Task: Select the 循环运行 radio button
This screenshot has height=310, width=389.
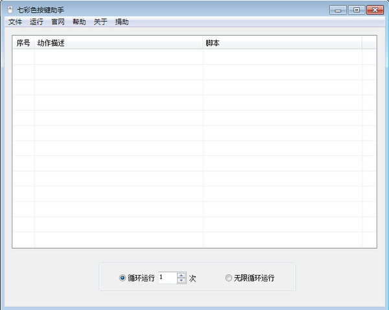Action: pyautogui.click(x=123, y=278)
